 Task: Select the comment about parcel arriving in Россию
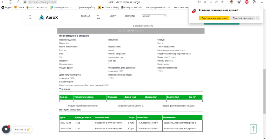click(84, 85)
